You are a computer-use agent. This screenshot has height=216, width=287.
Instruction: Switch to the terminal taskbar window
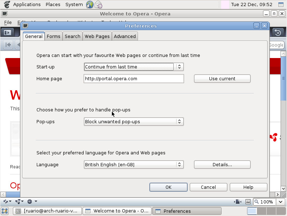tap(48, 211)
